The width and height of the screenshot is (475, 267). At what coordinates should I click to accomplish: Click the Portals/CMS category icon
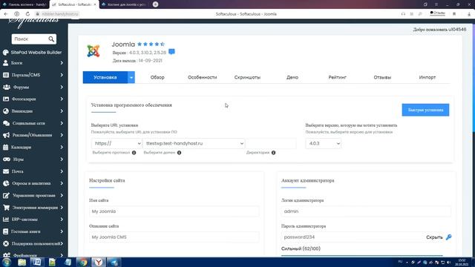[6, 75]
